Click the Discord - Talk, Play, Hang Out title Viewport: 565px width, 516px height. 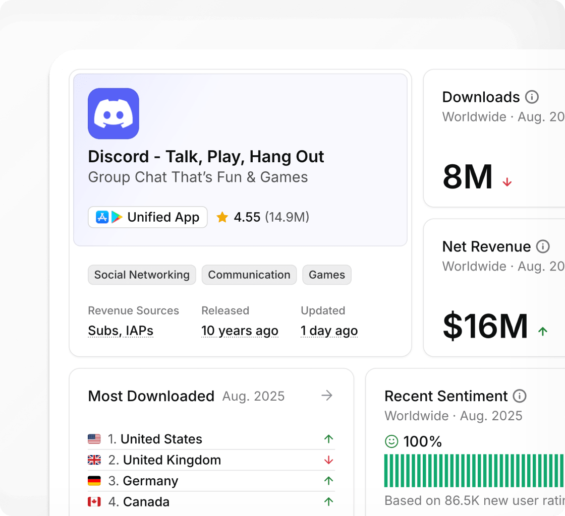pos(206,157)
